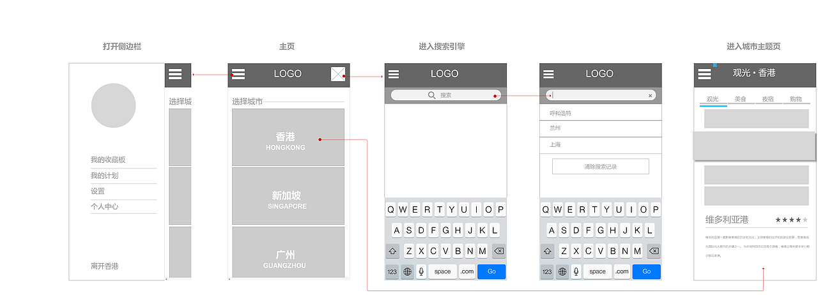Tap 123 key on search-history screen keyboard

pyautogui.click(x=547, y=271)
